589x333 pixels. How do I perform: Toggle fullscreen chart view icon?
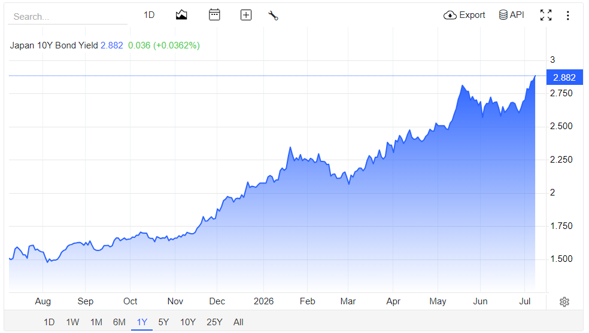546,15
